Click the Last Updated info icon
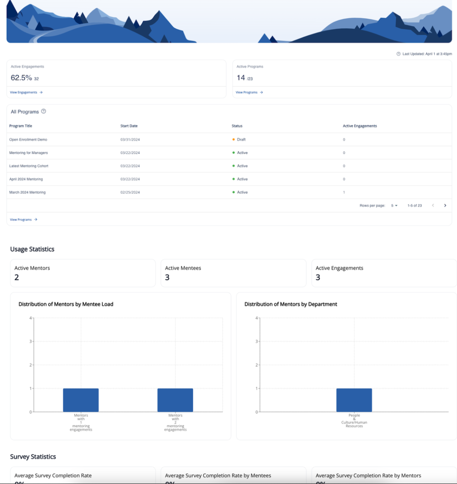Viewport: 457px width, 484px height. [x=398, y=54]
